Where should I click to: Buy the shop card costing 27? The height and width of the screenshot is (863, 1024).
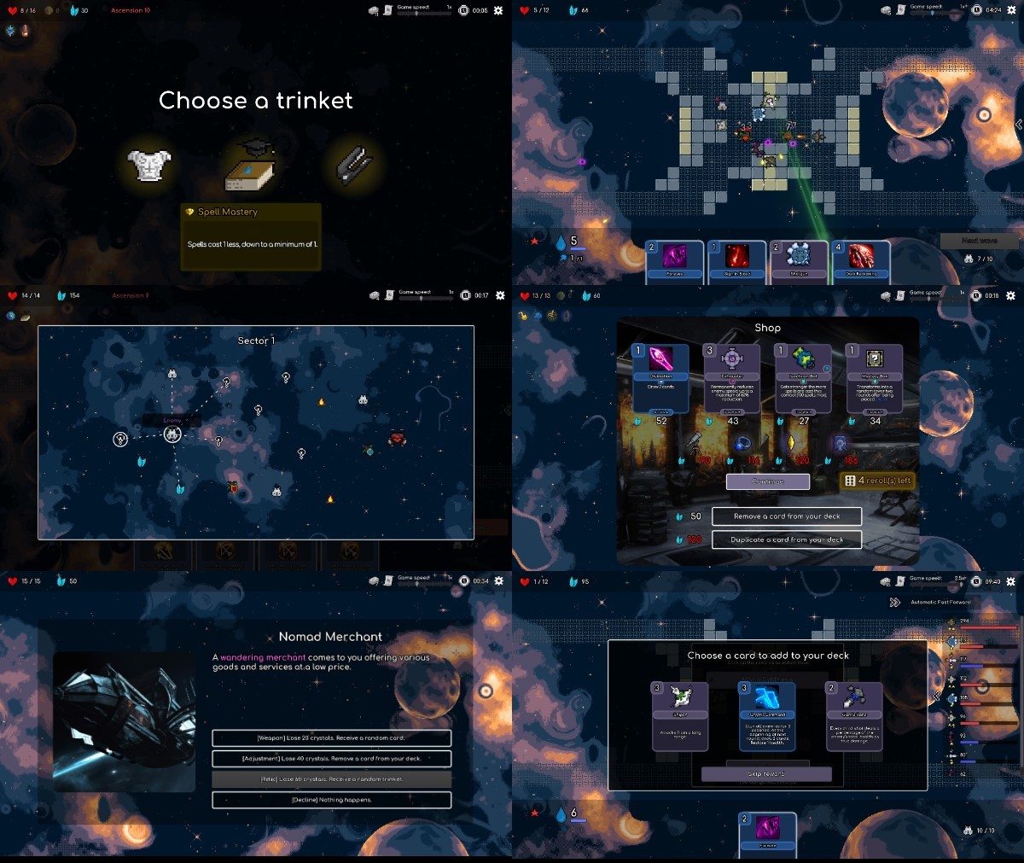[803, 379]
